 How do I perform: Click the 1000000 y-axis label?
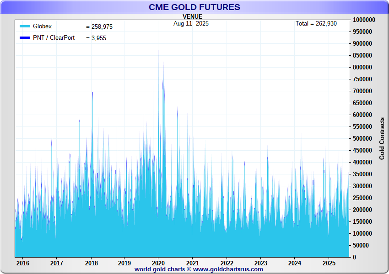tap(364, 20)
